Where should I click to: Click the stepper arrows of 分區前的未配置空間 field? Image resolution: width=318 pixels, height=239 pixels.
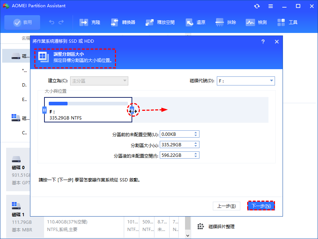[196, 134]
